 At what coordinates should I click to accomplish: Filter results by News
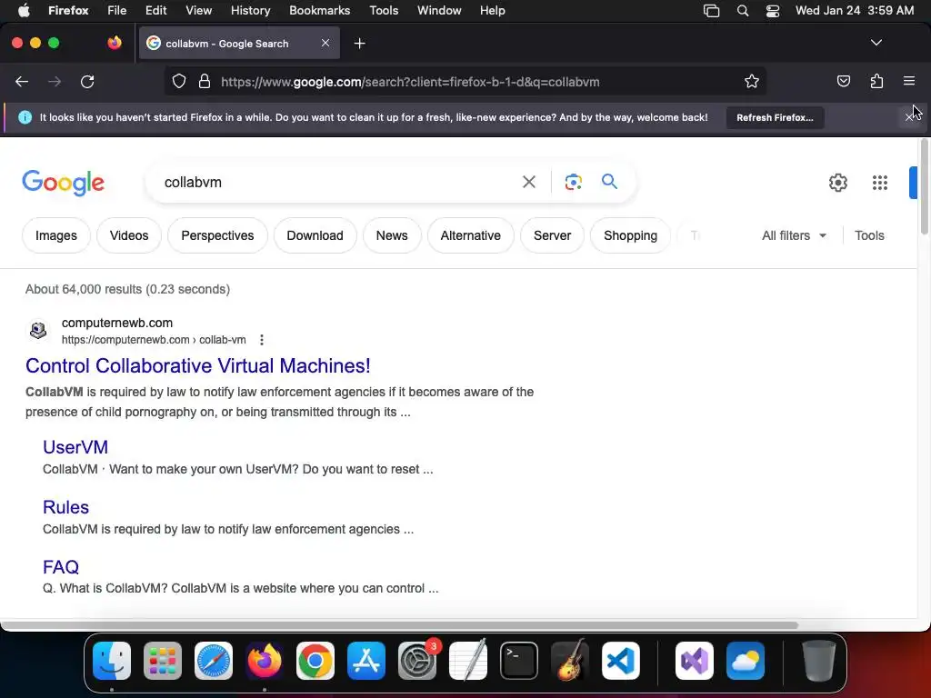[x=392, y=235]
